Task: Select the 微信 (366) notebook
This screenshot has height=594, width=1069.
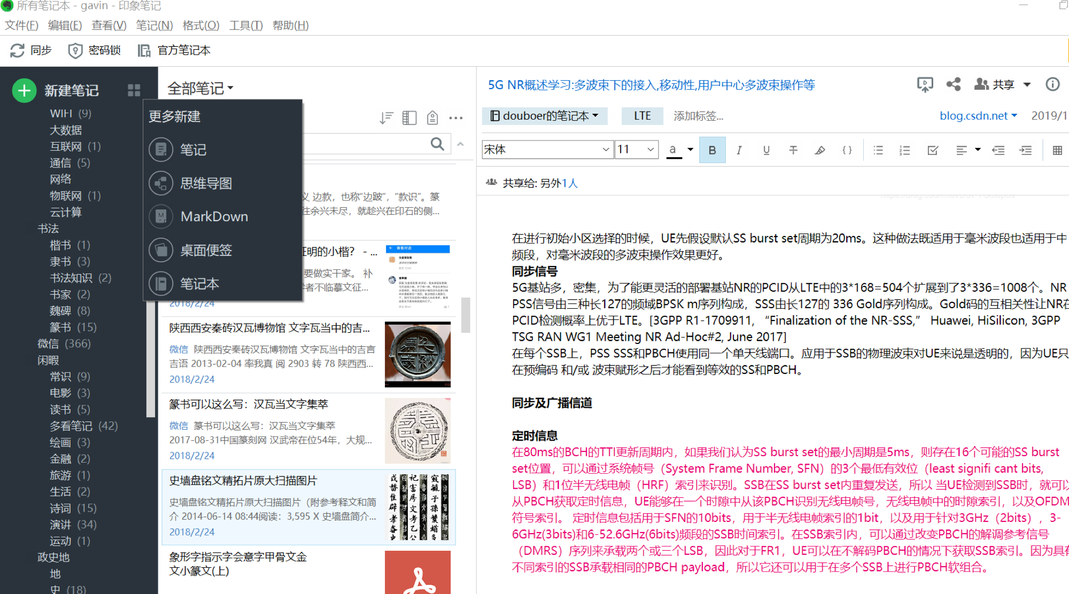Action: 64,343
